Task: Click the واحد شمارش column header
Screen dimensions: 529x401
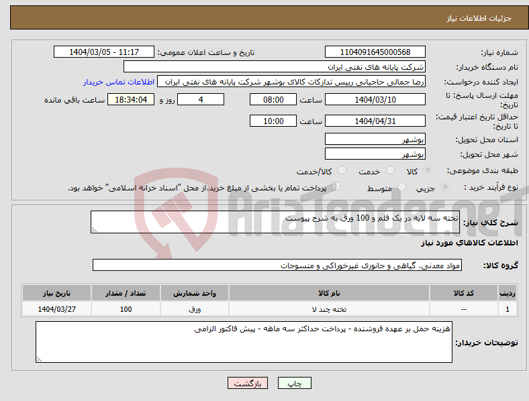Action: click(195, 293)
